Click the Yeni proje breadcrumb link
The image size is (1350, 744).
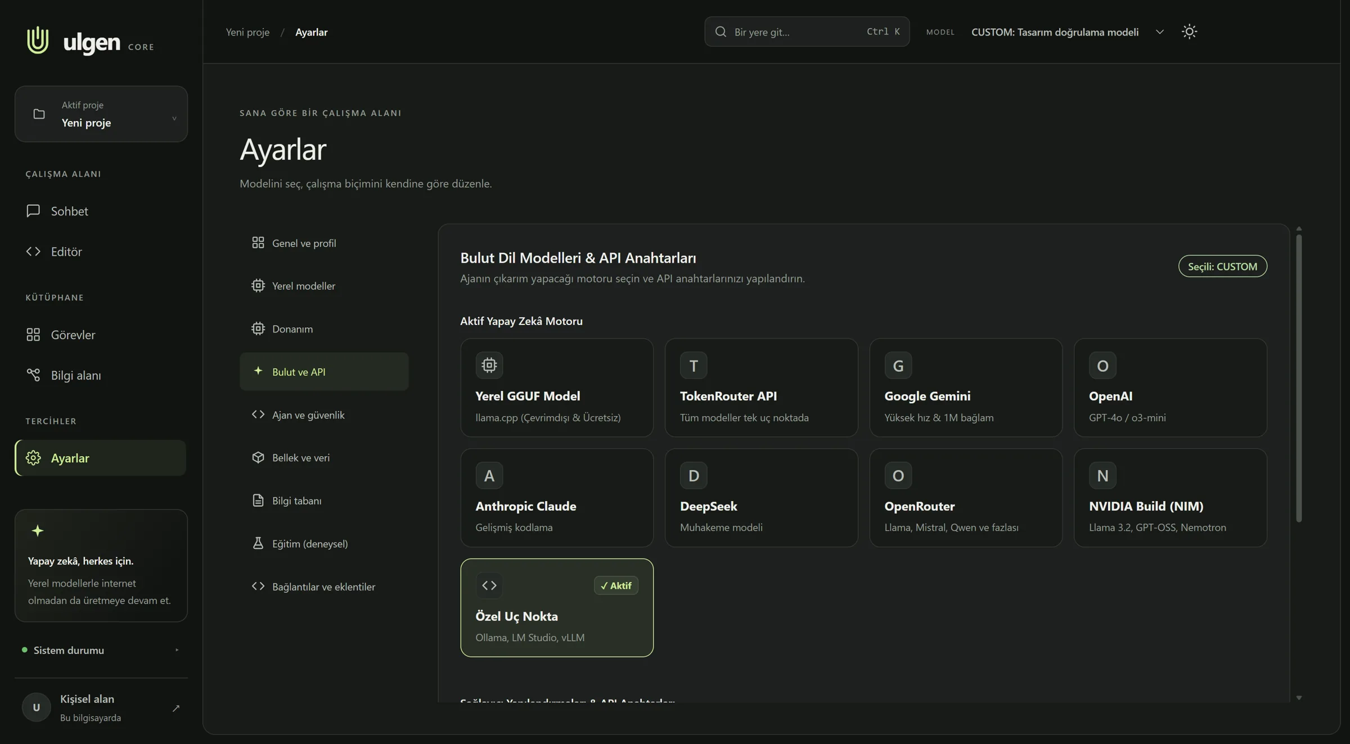(247, 32)
